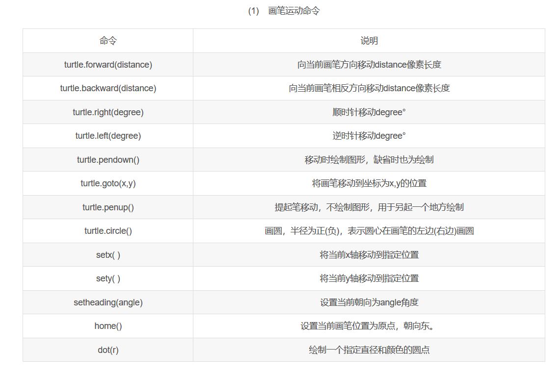
Task: Click the turtle.forward(distance) cell
Action: tap(108, 65)
